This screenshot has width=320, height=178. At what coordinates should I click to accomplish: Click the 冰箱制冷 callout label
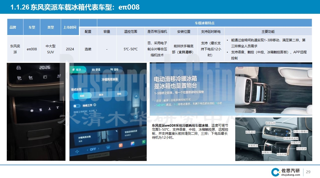point(267,152)
